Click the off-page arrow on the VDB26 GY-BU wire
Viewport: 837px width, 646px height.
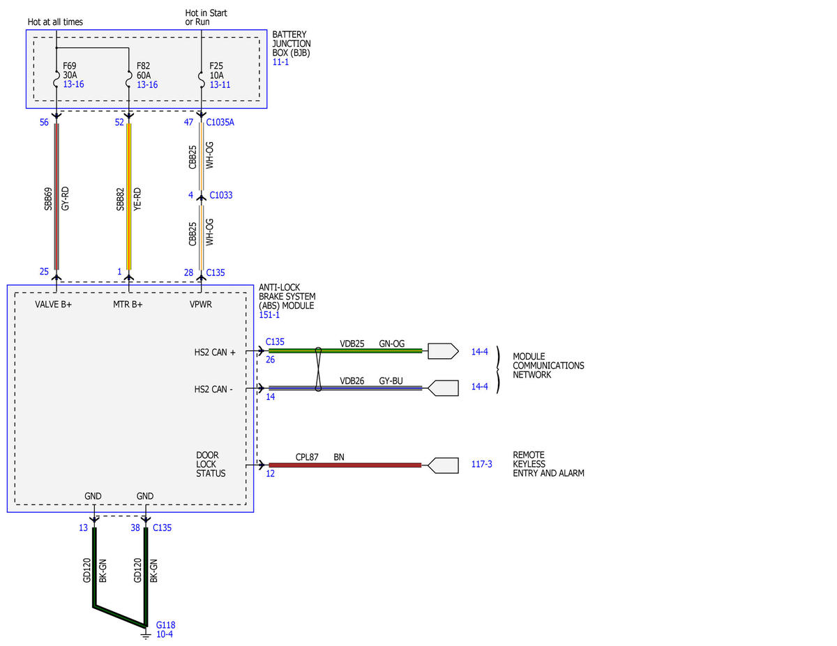pos(443,387)
